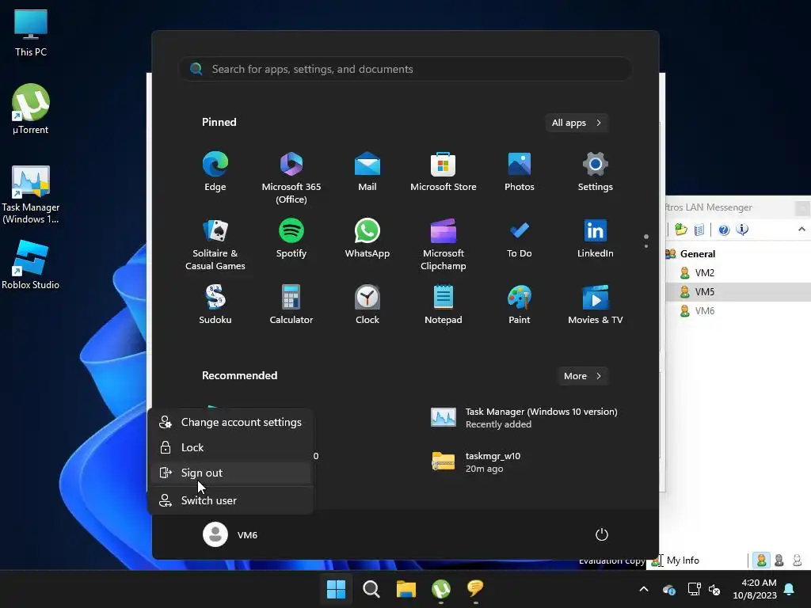811x608 pixels.
Task: Open the Clock app
Action: 367,305
